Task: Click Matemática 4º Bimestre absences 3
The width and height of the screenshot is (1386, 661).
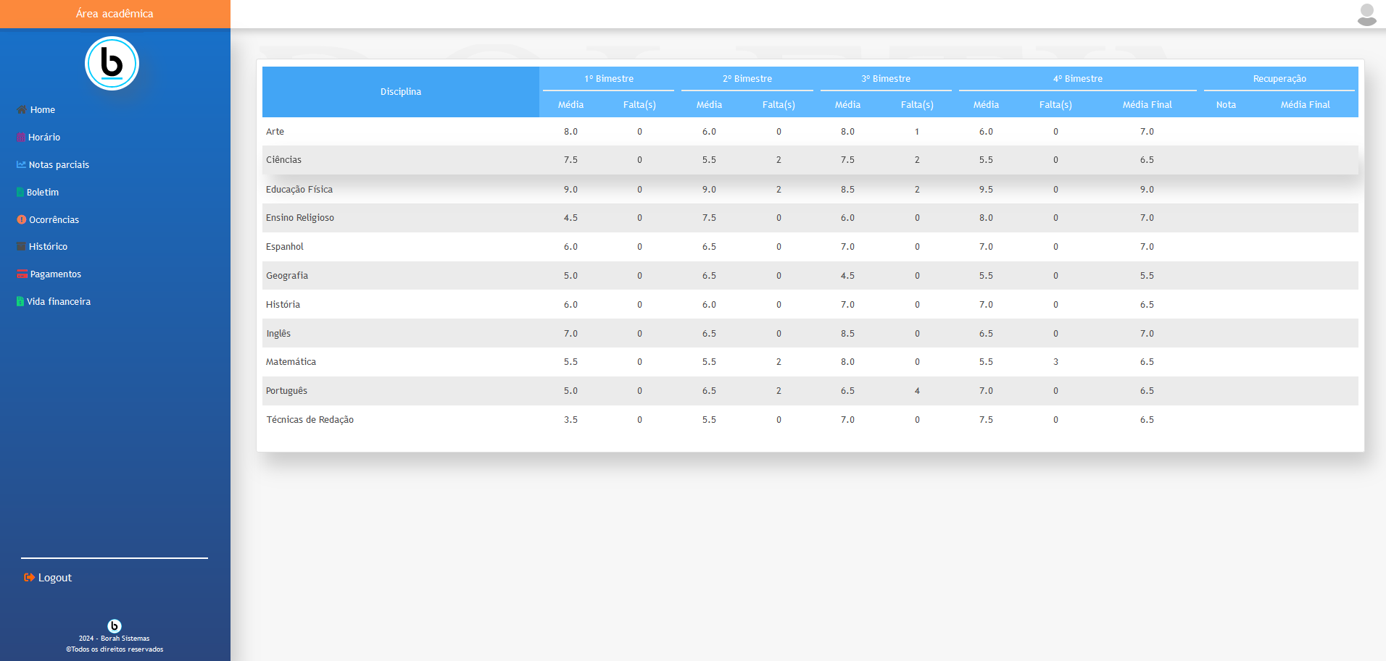Action: pos(1055,362)
